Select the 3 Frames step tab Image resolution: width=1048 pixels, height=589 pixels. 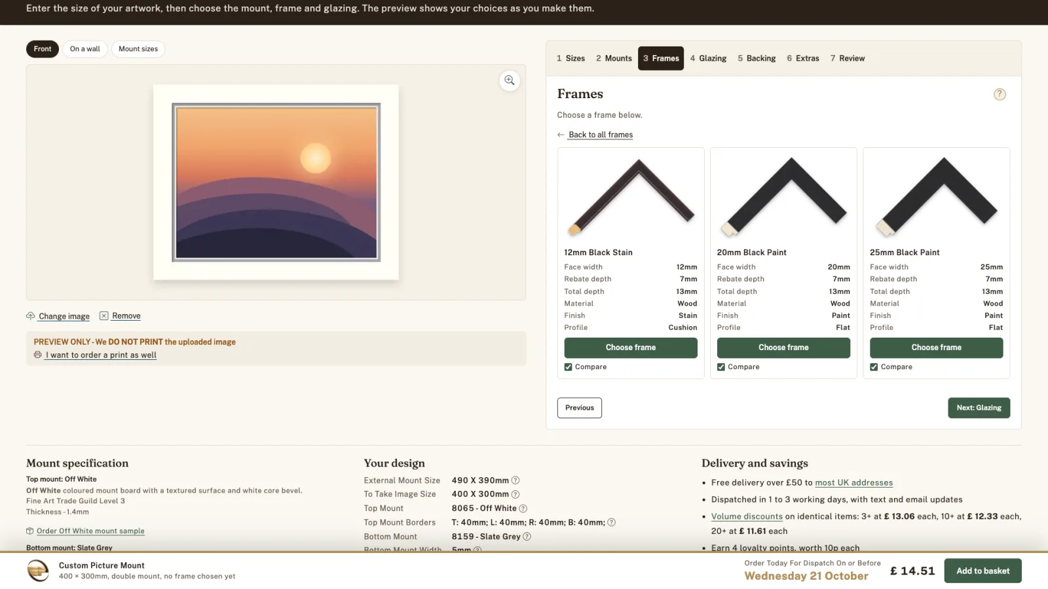pos(661,58)
